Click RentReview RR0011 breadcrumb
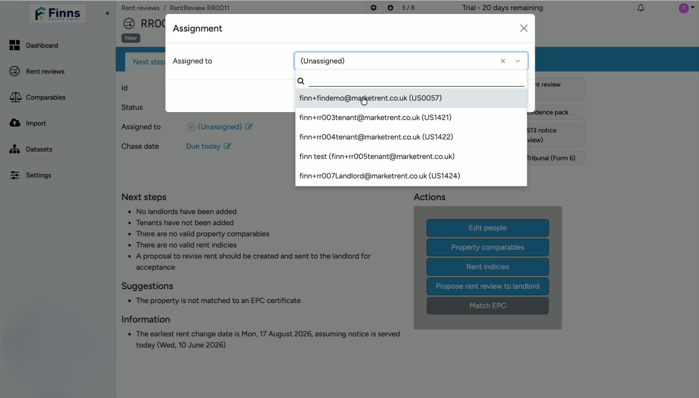The image size is (699, 398). (x=200, y=8)
